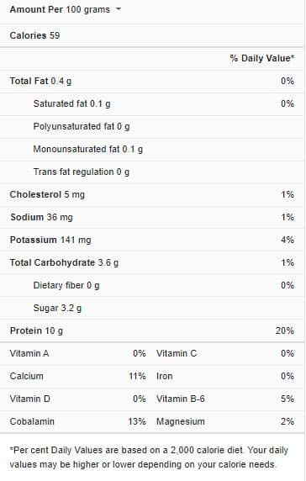Click the Sodium 36 mg row
Image resolution: width=306 pixels, height=481 pixels.
[x=152, y=217]
